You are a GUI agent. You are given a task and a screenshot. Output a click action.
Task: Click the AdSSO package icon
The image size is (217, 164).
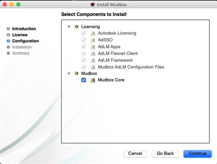(x=93, y=40)
